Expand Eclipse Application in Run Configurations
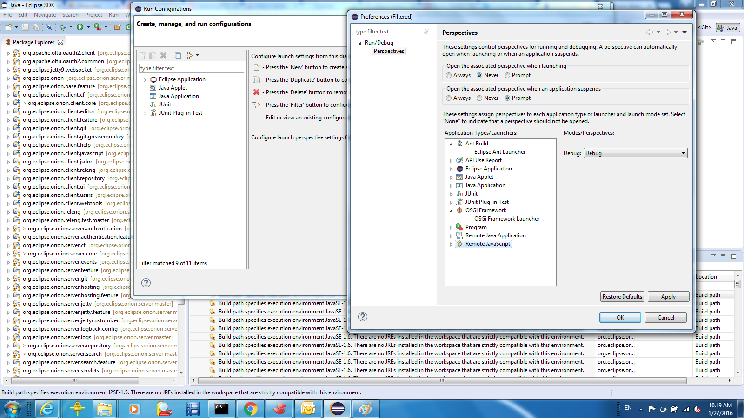The width and height of the screenshot is (744, 418). pyautogui.click(x=145, y=79)
